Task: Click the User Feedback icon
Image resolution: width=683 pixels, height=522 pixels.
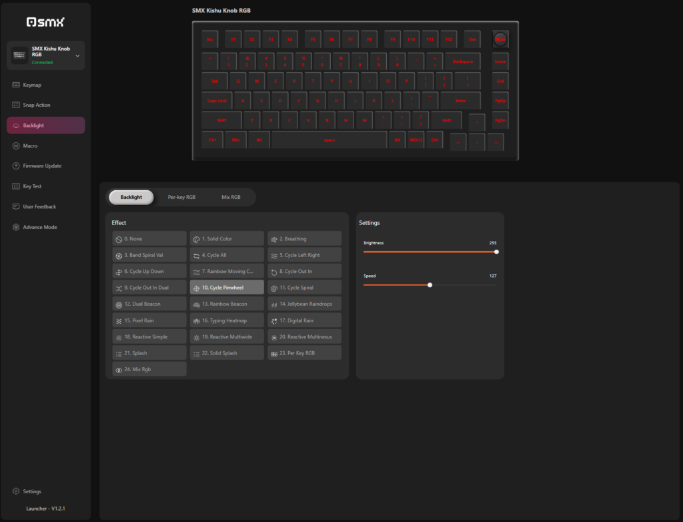Action: click(16, 207)
